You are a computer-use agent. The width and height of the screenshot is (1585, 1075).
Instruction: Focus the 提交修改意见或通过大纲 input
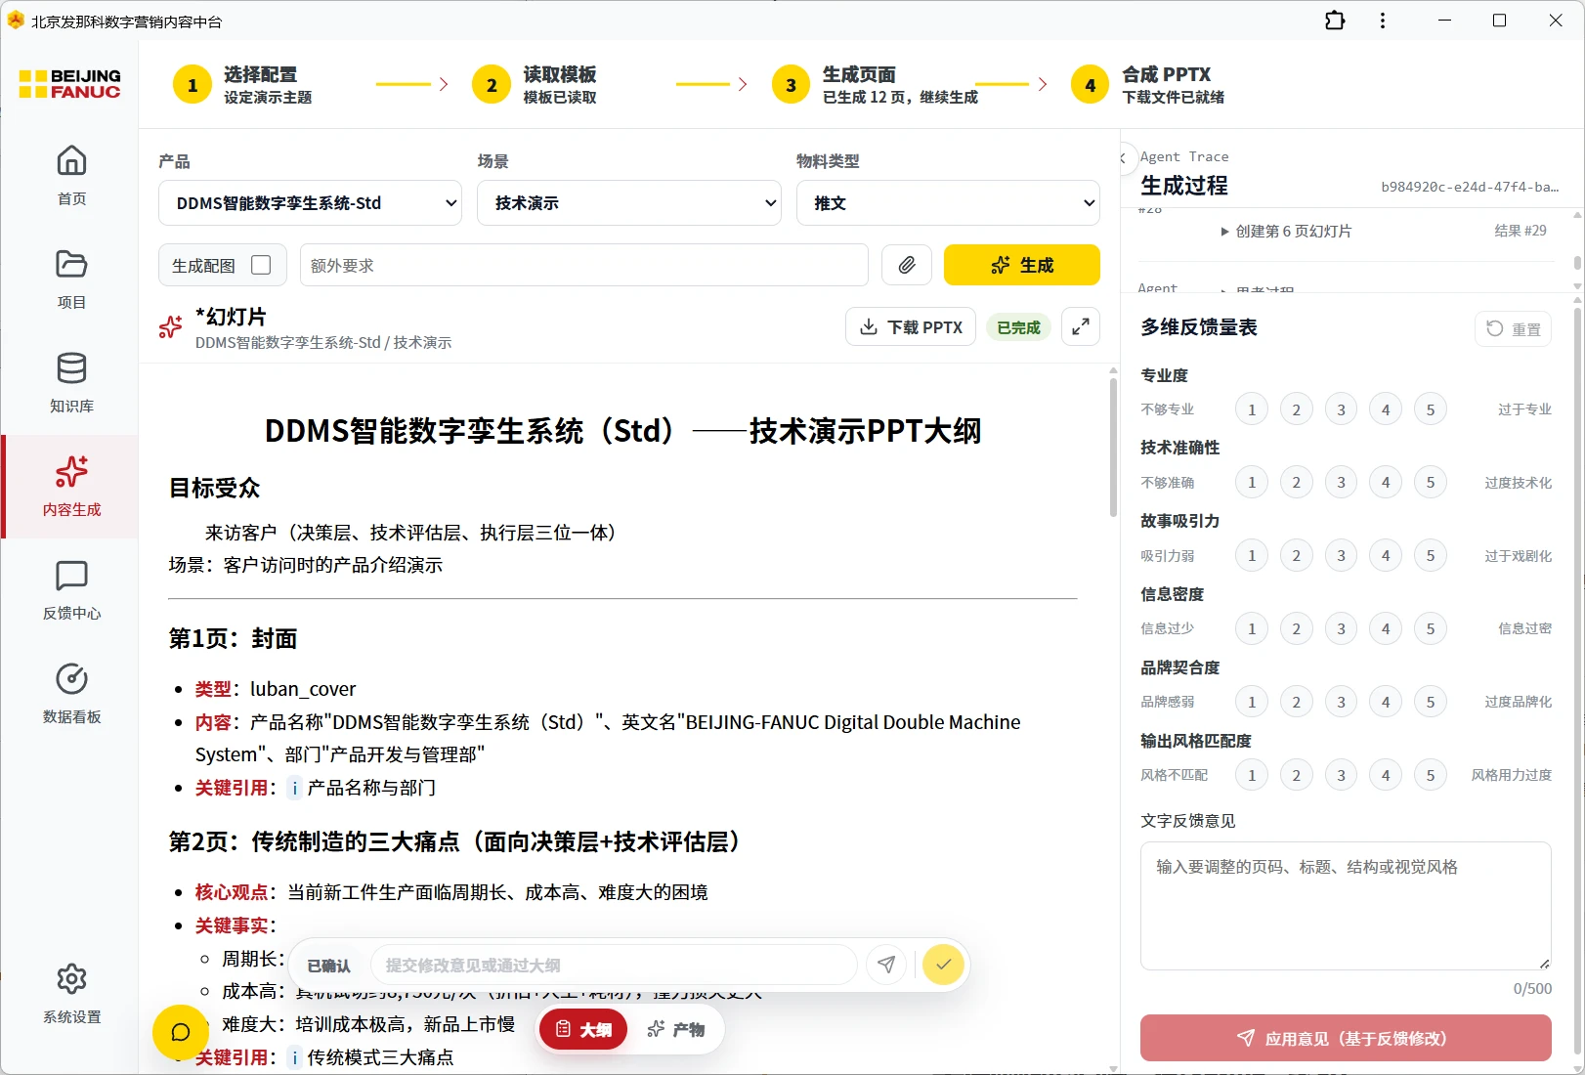point(615,966)
